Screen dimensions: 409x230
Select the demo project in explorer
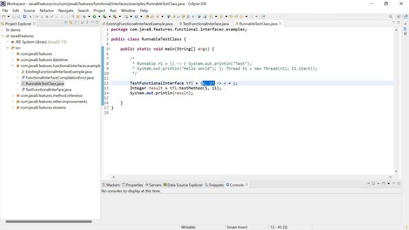click(x=15, y=30)
